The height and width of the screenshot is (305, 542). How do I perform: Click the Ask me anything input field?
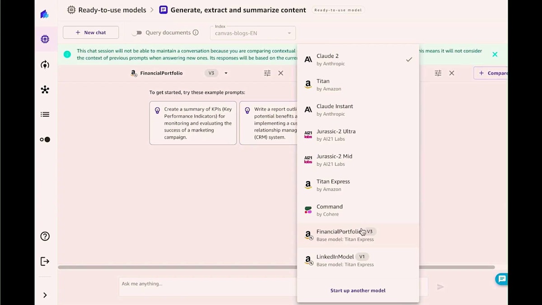point(208,287)
